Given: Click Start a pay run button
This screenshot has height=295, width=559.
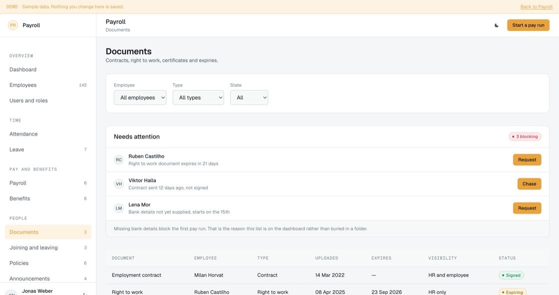Looking at the screenshot, I should [528, 25].
